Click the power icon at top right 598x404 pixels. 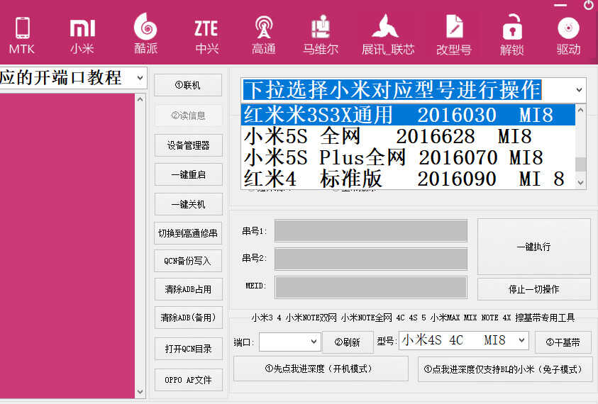point(589,6)
